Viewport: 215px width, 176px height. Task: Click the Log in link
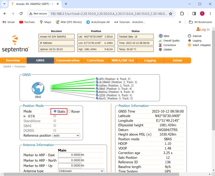pyautogui.click(x=203, y=29)
